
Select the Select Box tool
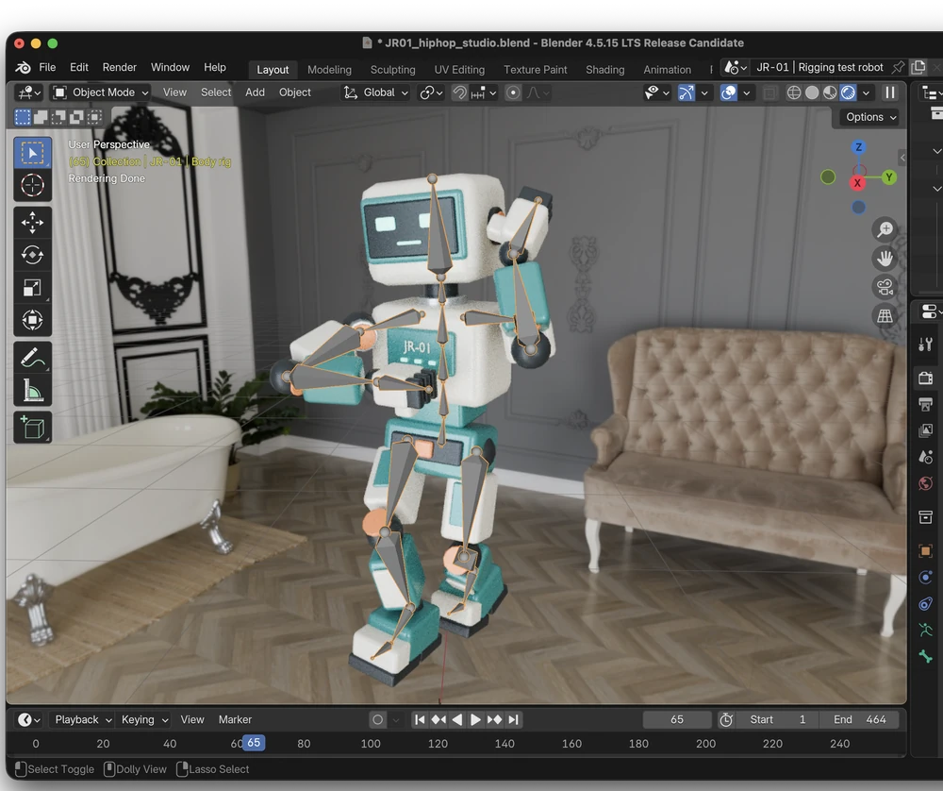32,153
